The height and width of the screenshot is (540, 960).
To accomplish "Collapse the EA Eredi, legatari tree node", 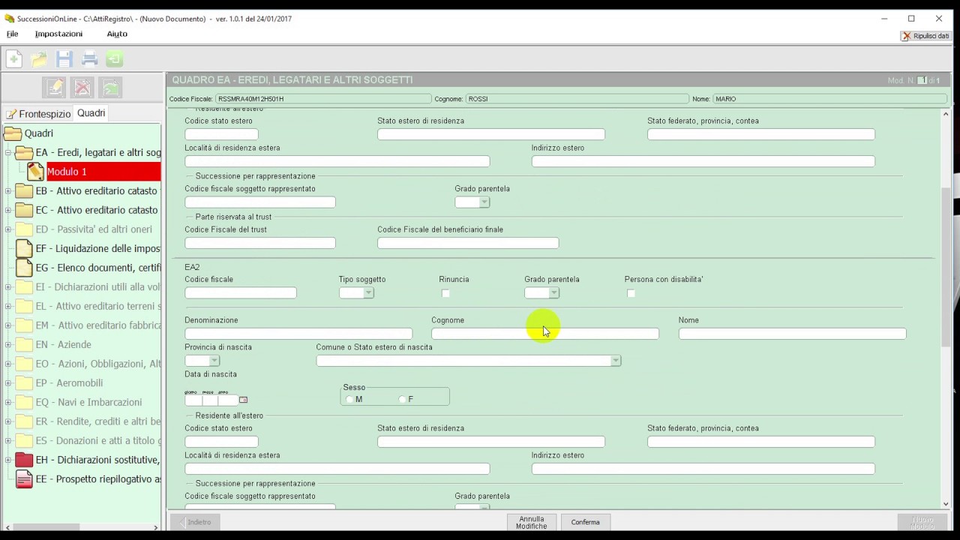I will point(7,153).
